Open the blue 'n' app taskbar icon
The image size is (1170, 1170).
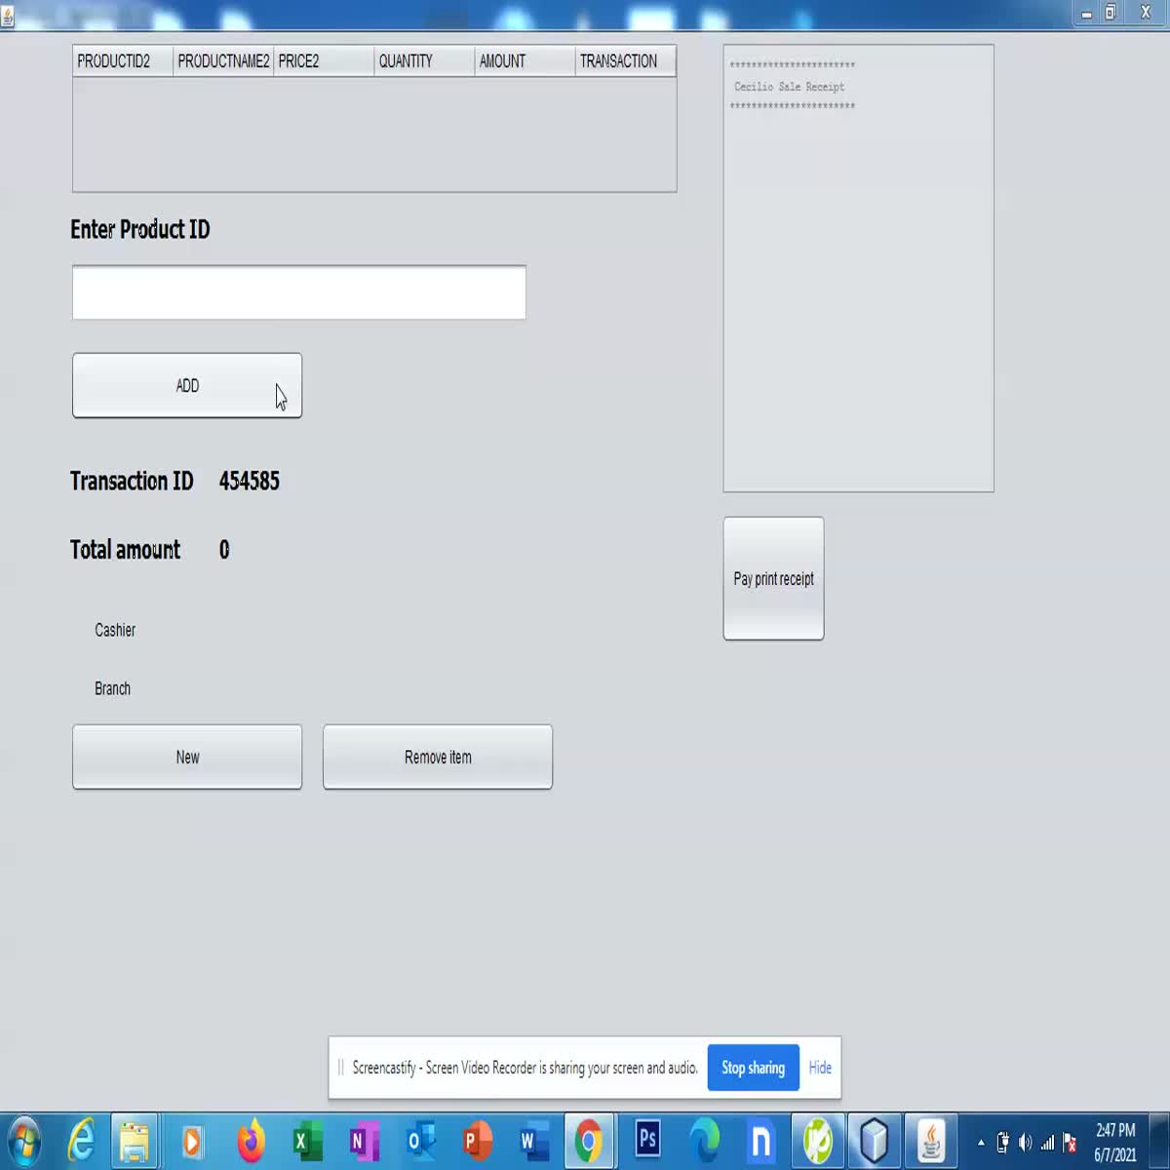click(760, 1141)
